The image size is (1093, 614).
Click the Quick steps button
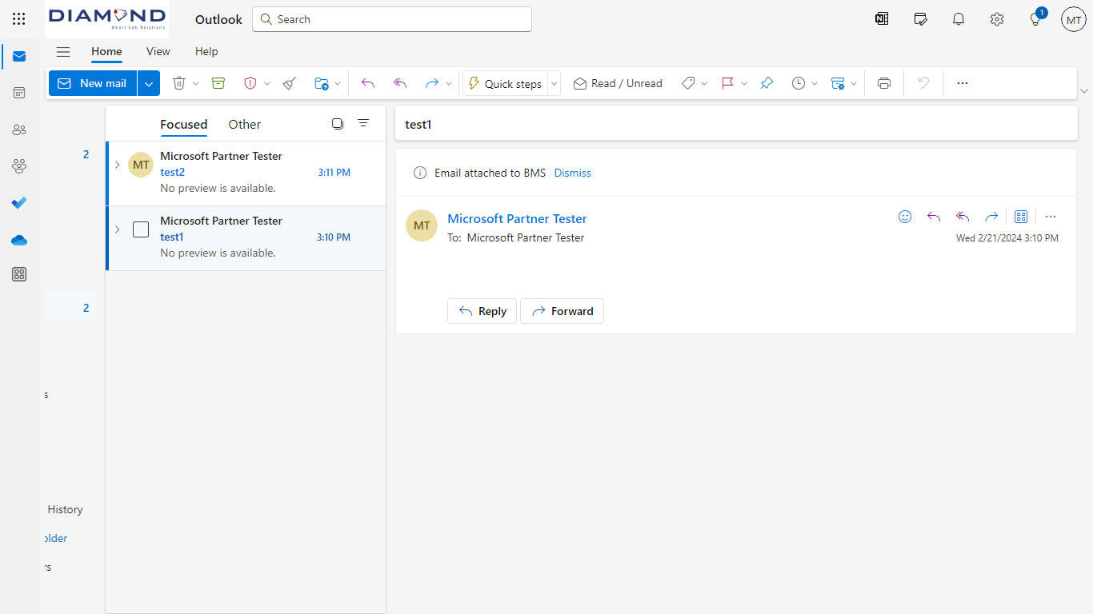pos(505,83)
